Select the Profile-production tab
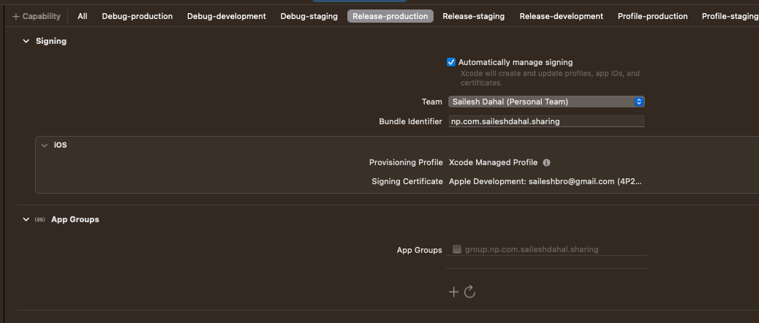This screenshot has height=323, width=759. pyautogui.click(x=652, y=16)
